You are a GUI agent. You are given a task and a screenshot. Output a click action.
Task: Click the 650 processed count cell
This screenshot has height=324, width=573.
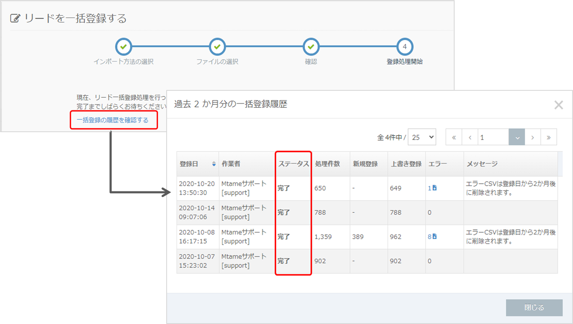(x=331, y=188)
